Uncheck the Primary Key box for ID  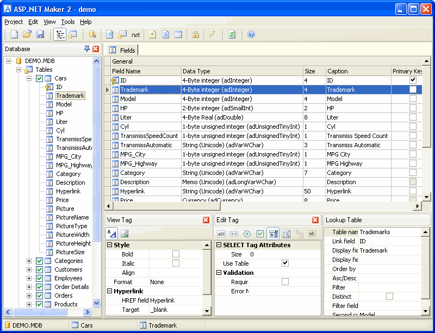413,80
